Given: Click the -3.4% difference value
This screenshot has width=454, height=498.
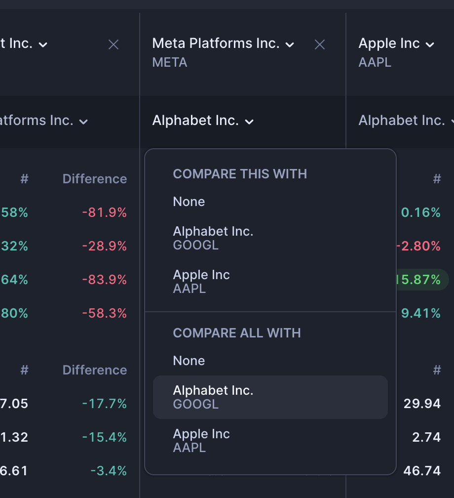Looking at the screenshot, I should 109,471.
